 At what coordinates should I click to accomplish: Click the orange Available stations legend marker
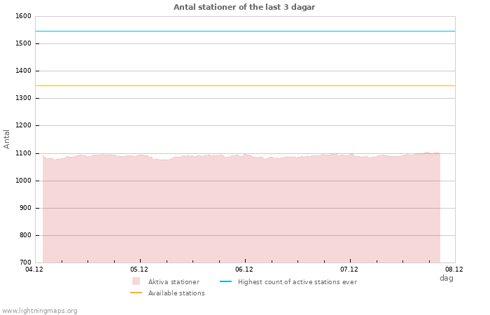[x=136, y=293]
